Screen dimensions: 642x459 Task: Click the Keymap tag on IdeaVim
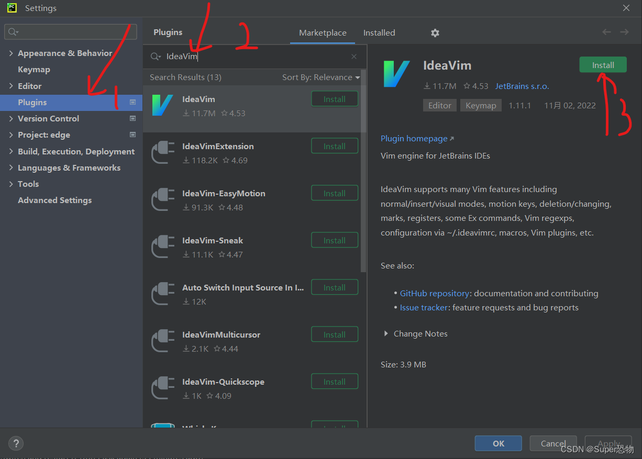tap(481, 105)
